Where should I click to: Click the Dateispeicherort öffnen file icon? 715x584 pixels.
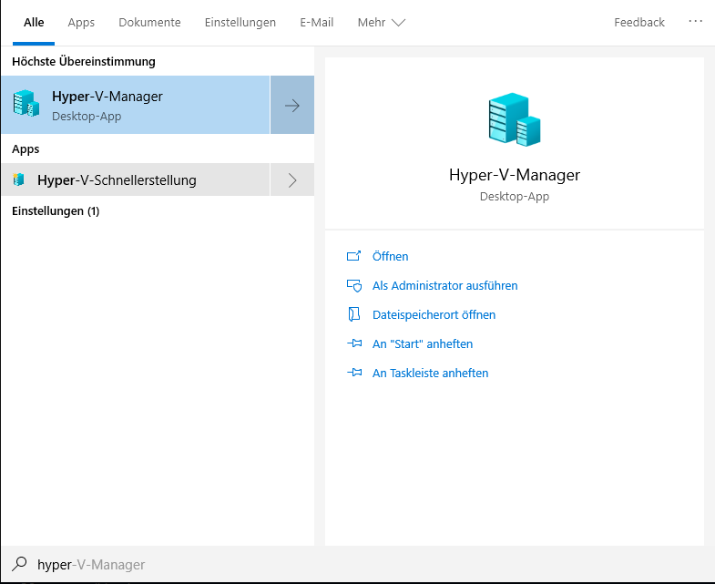[354, 315]
